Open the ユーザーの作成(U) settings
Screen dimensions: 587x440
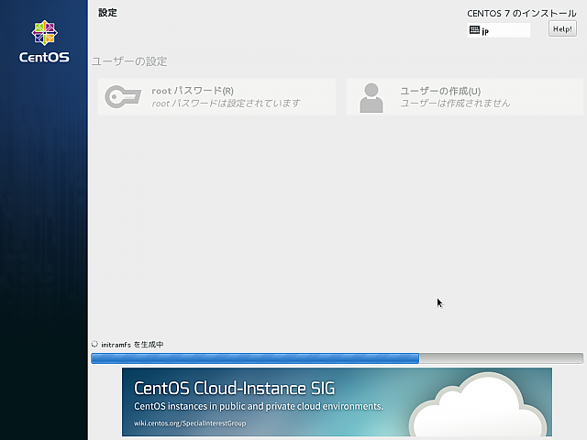point(465,97)
